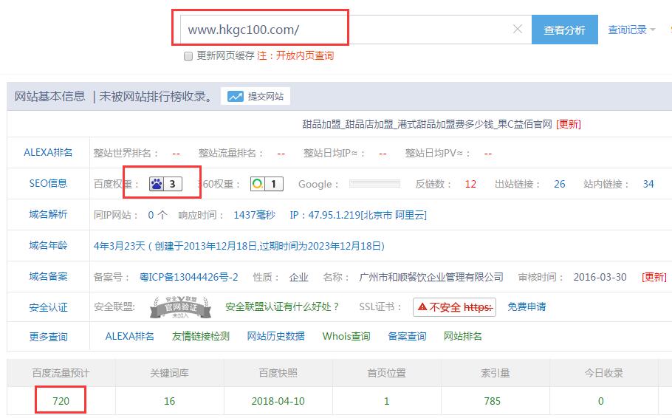The image size is (672, 418).
Task: Open 网站排名 link
Action: (x=462, y=336)
